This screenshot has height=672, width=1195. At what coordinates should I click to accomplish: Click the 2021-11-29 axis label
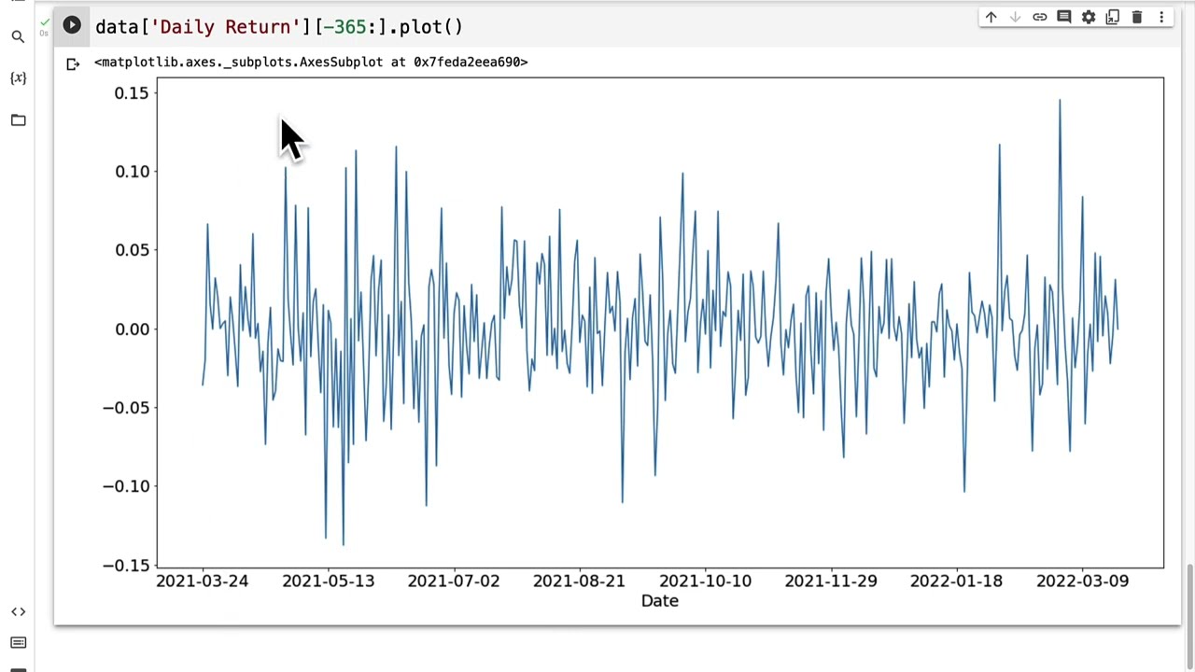[831, 581]
